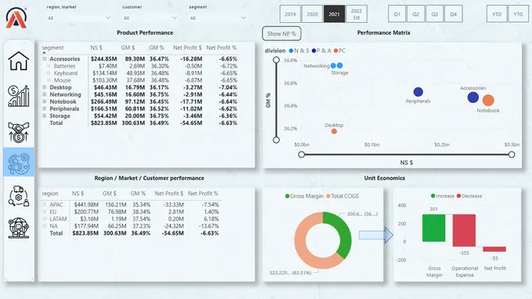Viewport: 532px width, 299px height.
Task: Open the supply chain truck icon
Action: [19, 196]
